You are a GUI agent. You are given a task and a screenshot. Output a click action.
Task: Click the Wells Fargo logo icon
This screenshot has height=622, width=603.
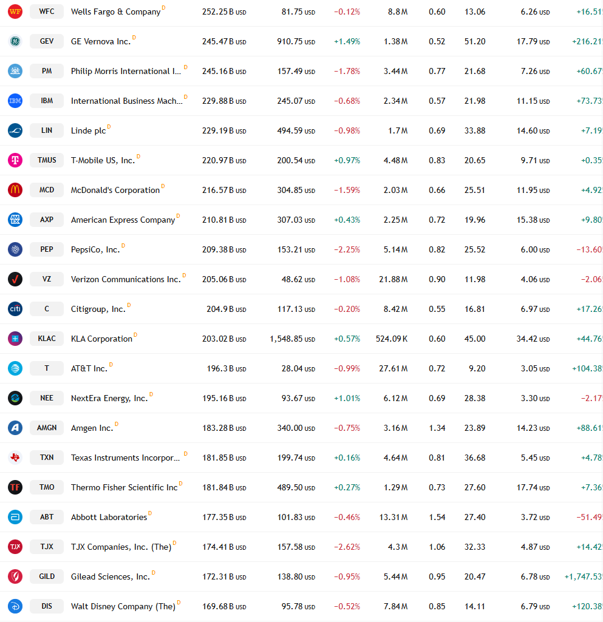(15, 12)
